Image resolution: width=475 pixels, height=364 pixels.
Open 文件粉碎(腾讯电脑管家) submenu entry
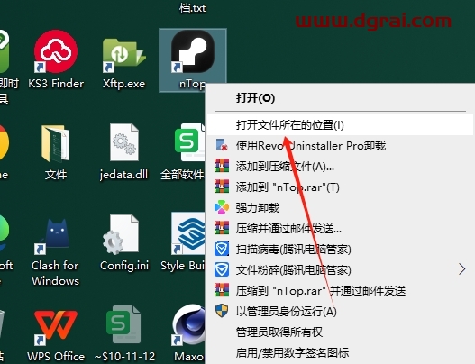click(x=339, y=269)
